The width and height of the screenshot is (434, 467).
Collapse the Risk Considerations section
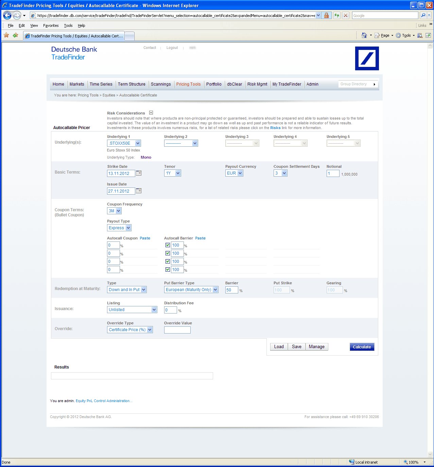[151, 113]
